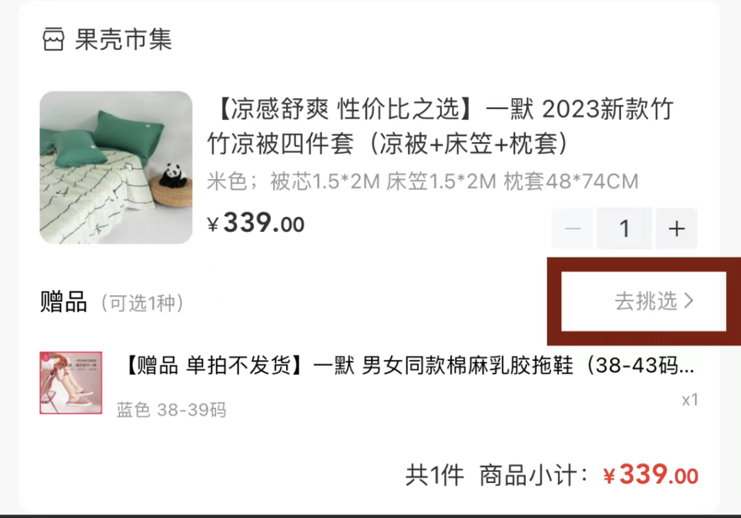Click the x1 gift quantity label
This screenshot has width=741, height=518.
click(690, 400)
